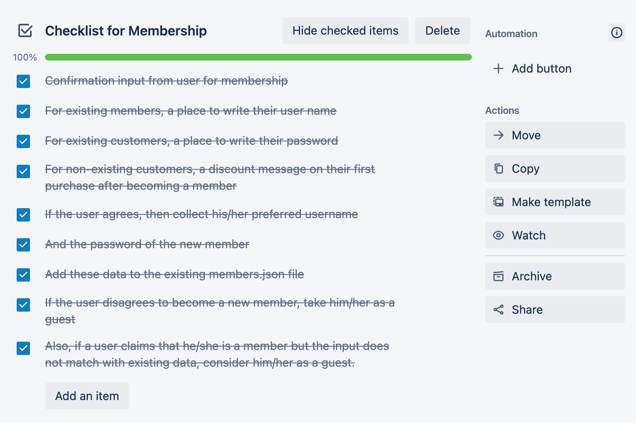636x423 pixels.
Task: Click the Watch eye icon
Action: pos(498,235)
